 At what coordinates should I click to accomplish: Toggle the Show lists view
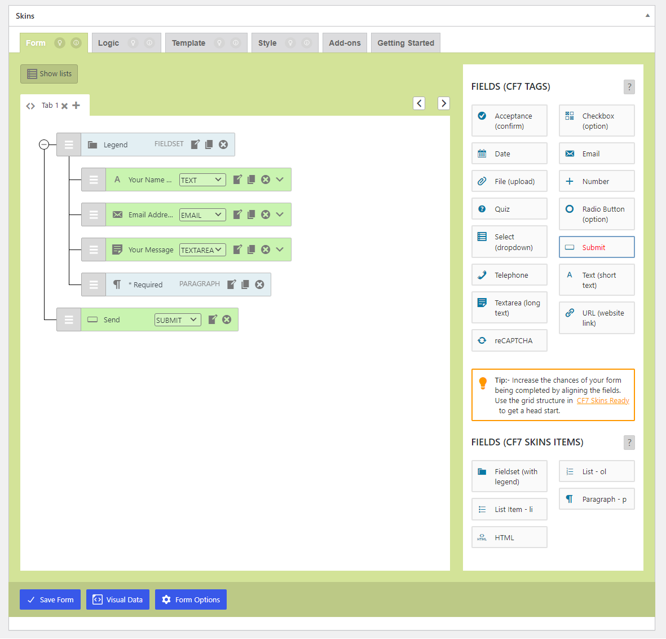coord(49,74)
